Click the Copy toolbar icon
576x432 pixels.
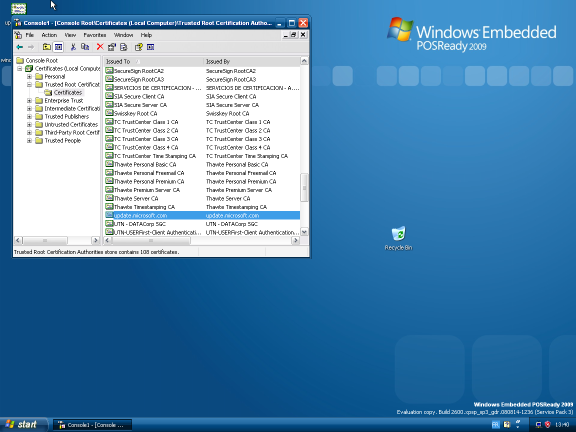pyautogui.click(x=85, y=47)
